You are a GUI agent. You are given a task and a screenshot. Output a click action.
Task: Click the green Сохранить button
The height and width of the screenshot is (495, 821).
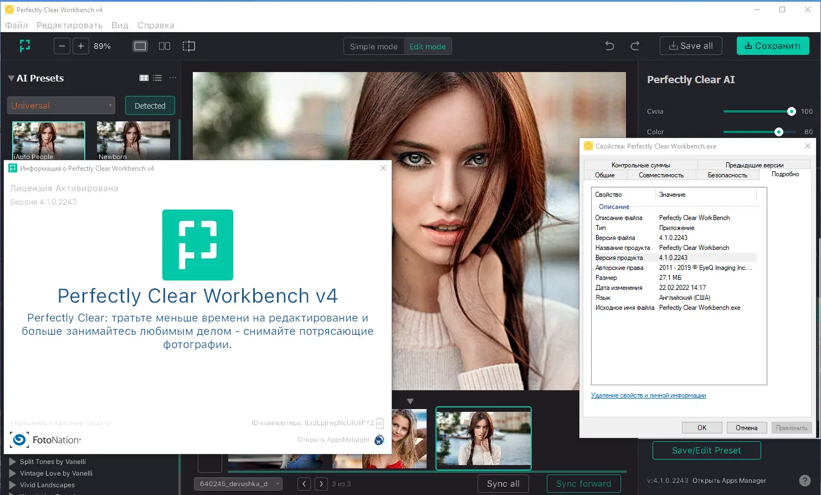click(x=773, y=45)
